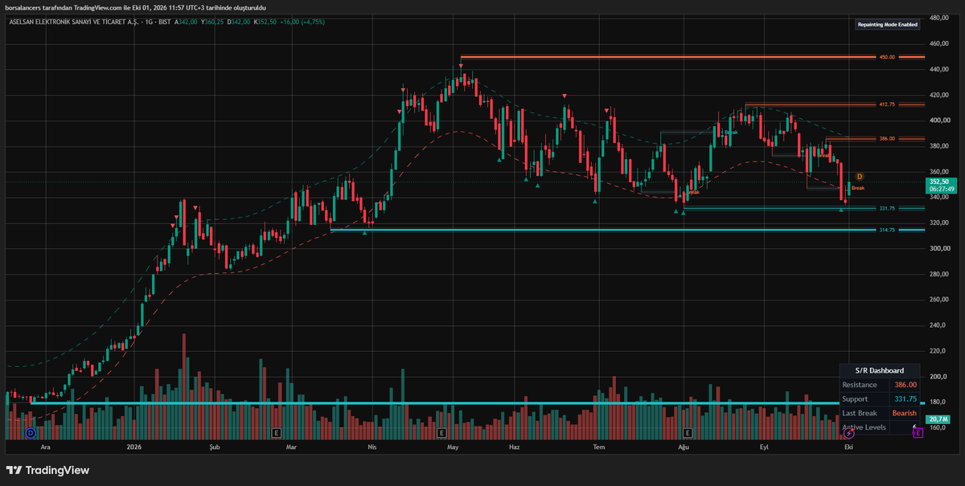Click the borsalancers attribution text

pyautogui.click(x=135, y=6)
